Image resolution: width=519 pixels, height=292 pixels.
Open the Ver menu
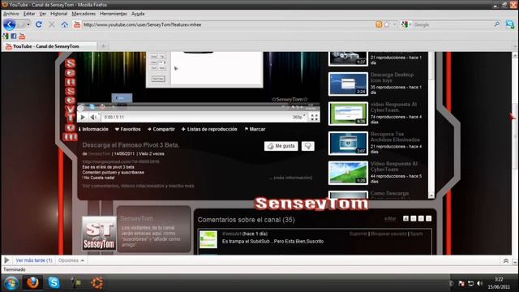[x=43, y=14]
